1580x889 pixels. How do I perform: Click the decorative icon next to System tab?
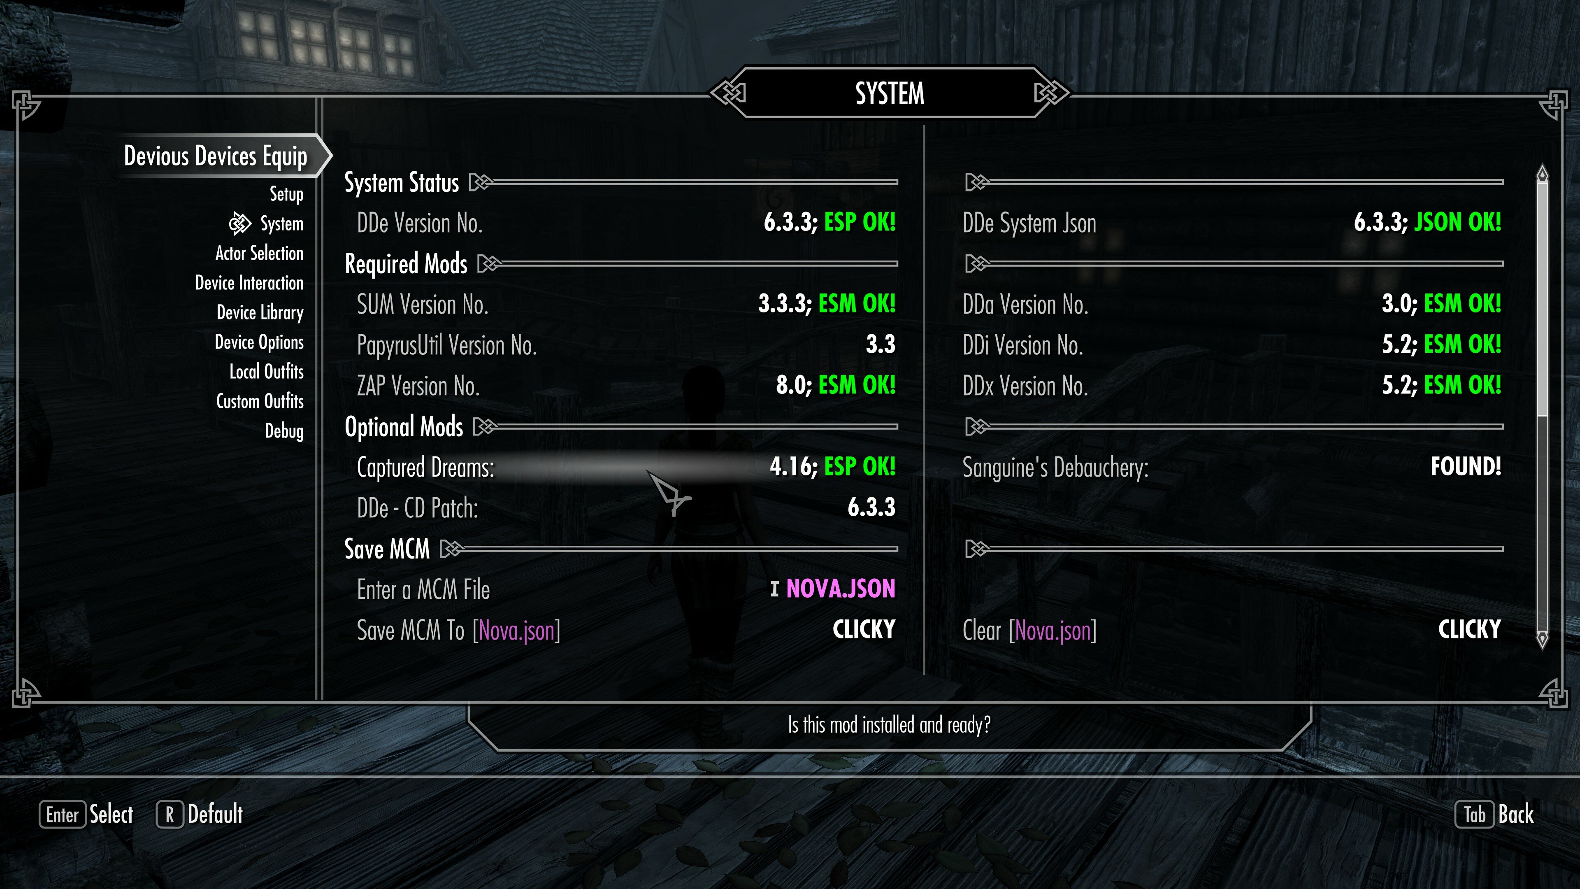tap(237, 223)
